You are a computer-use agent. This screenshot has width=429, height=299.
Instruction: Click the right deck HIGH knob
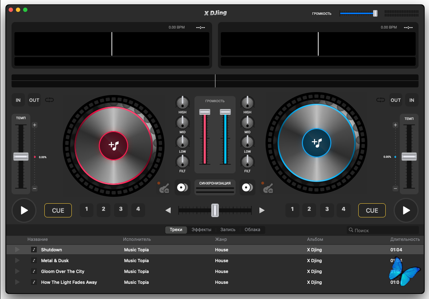247,103
